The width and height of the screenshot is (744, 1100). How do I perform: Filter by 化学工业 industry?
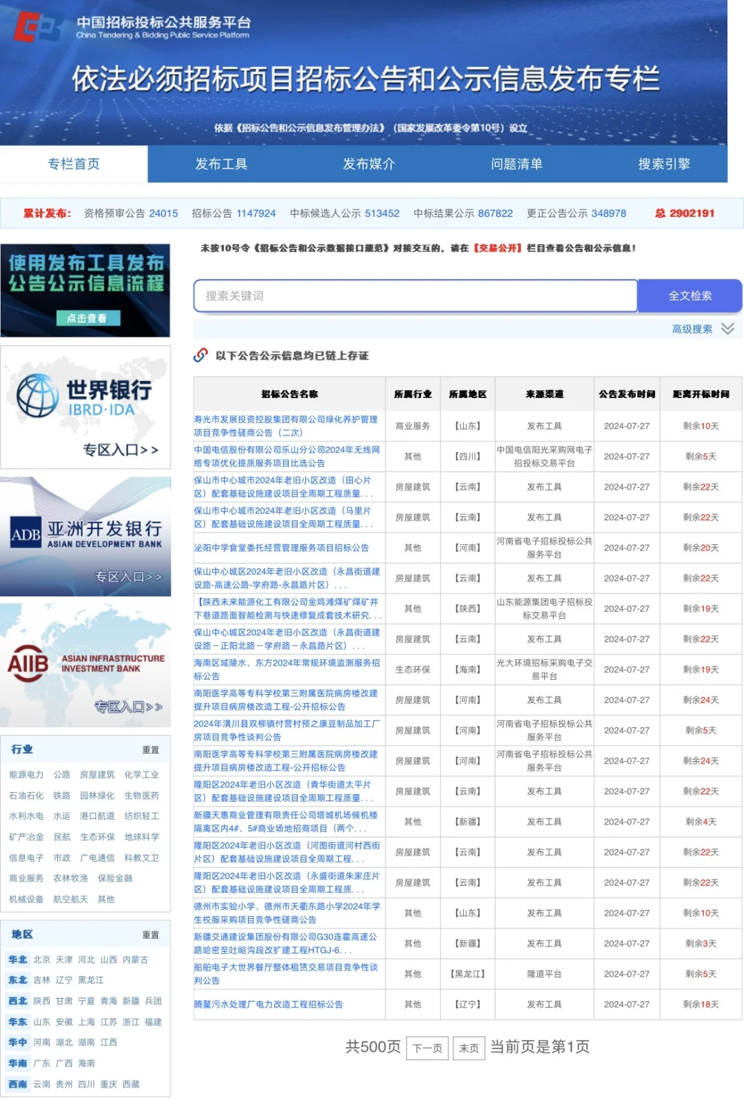[x=141, y=775]
